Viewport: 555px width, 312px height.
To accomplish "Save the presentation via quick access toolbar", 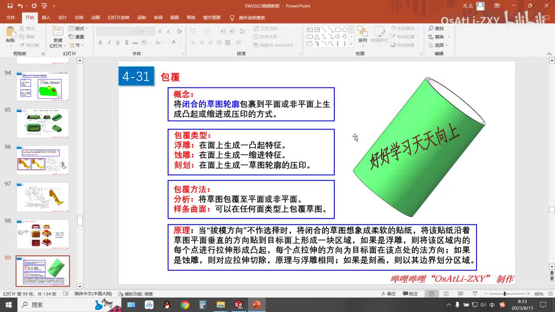I will (10, 6).
